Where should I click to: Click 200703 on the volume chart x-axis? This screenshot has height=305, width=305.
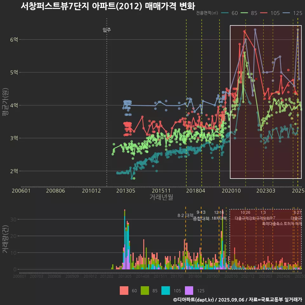(36, 276)
